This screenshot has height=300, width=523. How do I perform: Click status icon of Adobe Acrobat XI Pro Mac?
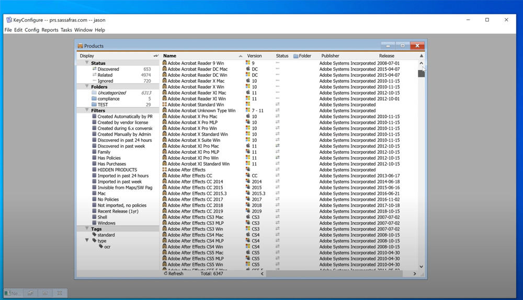tap(278, 146)
